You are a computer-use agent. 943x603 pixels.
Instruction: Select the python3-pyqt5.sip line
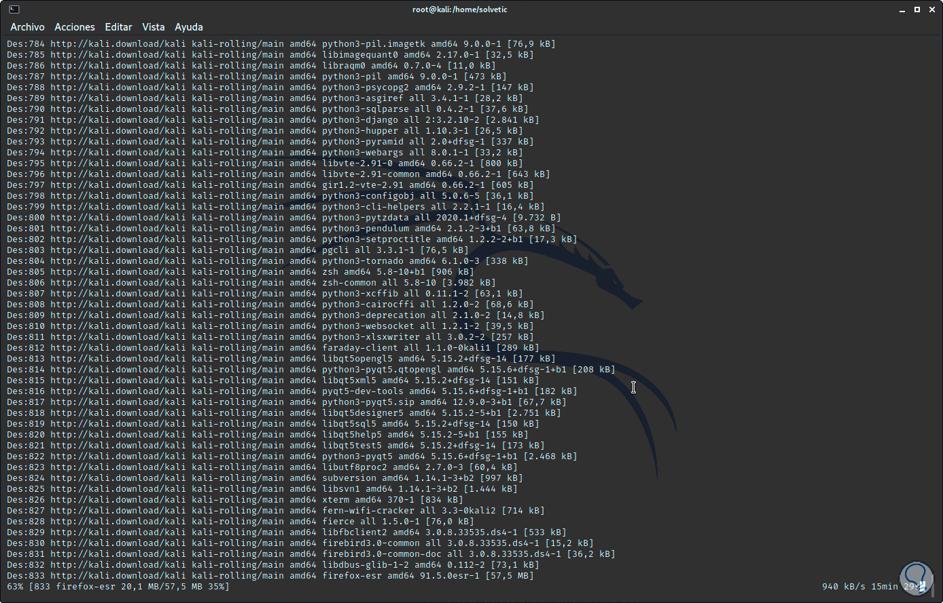287,402
